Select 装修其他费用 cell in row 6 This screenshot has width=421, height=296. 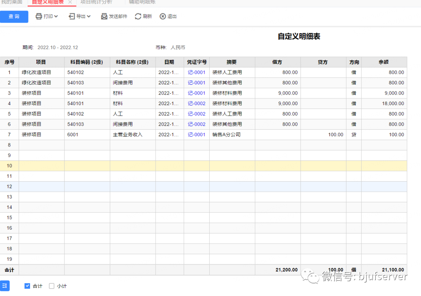point(232,124)
